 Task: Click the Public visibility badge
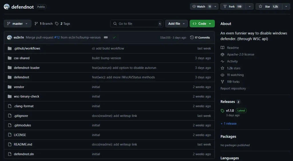click(x=41, y=7)
